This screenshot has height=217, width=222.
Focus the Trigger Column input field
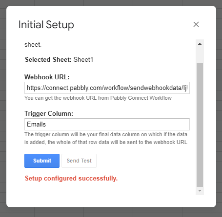(x=107, y=124)
